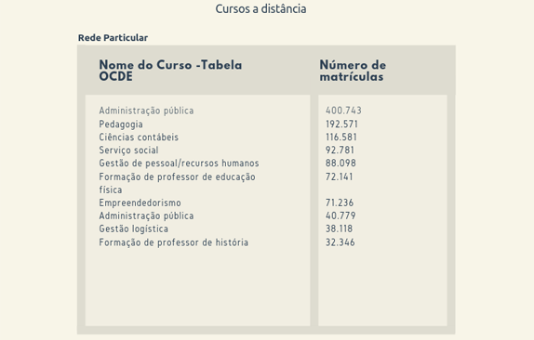Click the 'Nome do Curso -Tabela OCDE' header
The height and width of the screenshot is (340, 534).
170,71
